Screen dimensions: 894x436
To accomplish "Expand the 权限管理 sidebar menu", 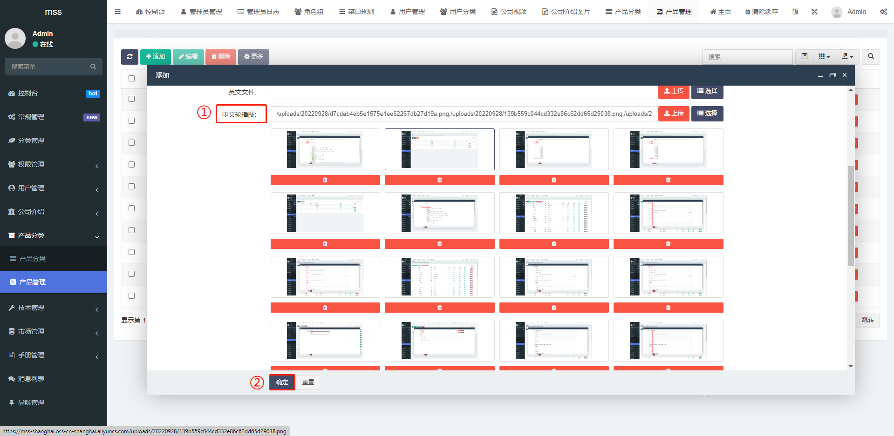I will click(53, 164).
